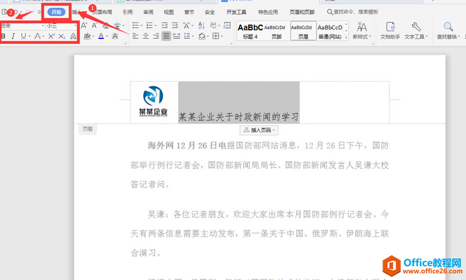This screenshot has width=466, height=280.
Task: Click the paragraph shading bucket icon
Action: click(202, 36)
